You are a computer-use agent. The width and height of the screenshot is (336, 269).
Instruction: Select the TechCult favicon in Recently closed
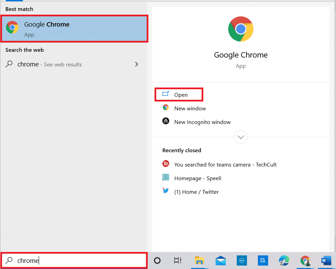coord(166,164)
